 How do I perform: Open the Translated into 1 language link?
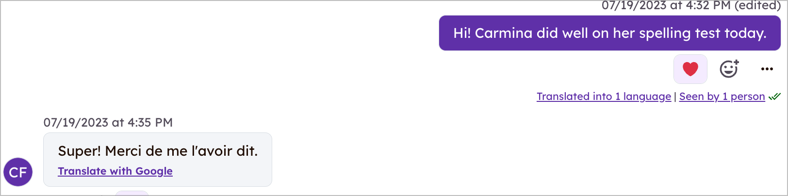click(x=604, y=97)
